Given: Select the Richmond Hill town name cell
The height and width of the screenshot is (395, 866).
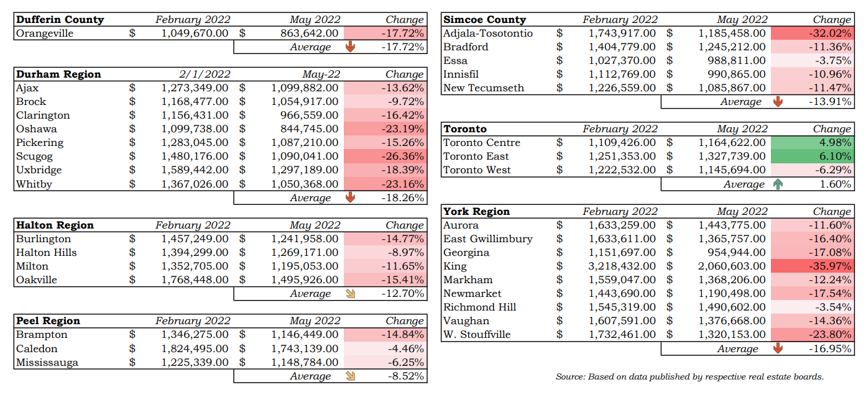Looking at the screenshot, I should click(x=480, y=307).
